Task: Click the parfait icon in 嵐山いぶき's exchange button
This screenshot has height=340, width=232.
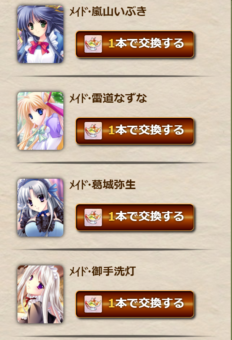Action: click(x=93, y=44)
